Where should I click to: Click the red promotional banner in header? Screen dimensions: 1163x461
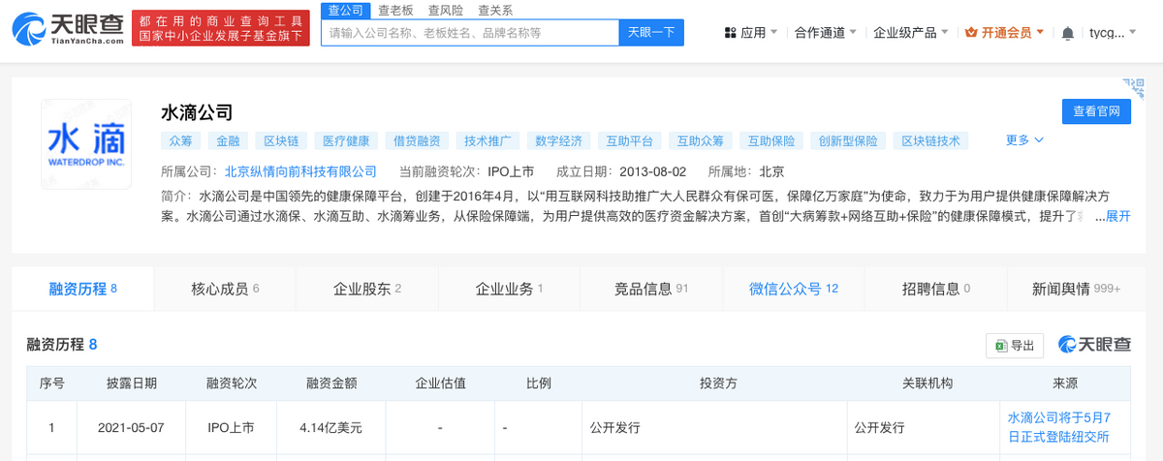pos(219,29)
